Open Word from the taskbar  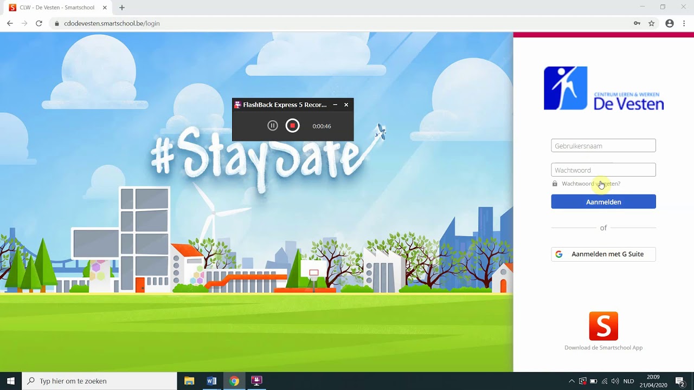211,381
